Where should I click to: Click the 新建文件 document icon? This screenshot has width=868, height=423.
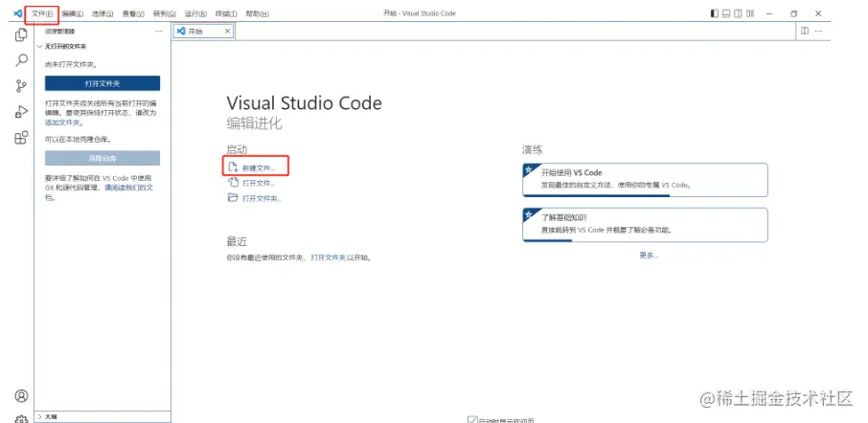(x=233, y=167)
